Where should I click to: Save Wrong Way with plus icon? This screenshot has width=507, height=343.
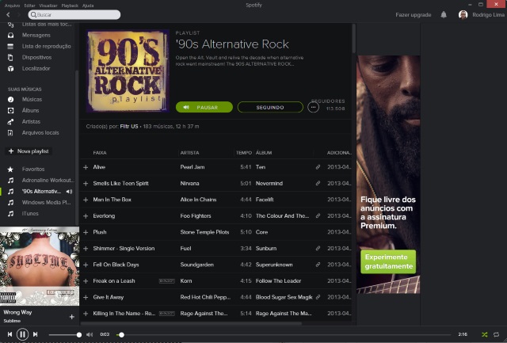click(x=72, y=317)
